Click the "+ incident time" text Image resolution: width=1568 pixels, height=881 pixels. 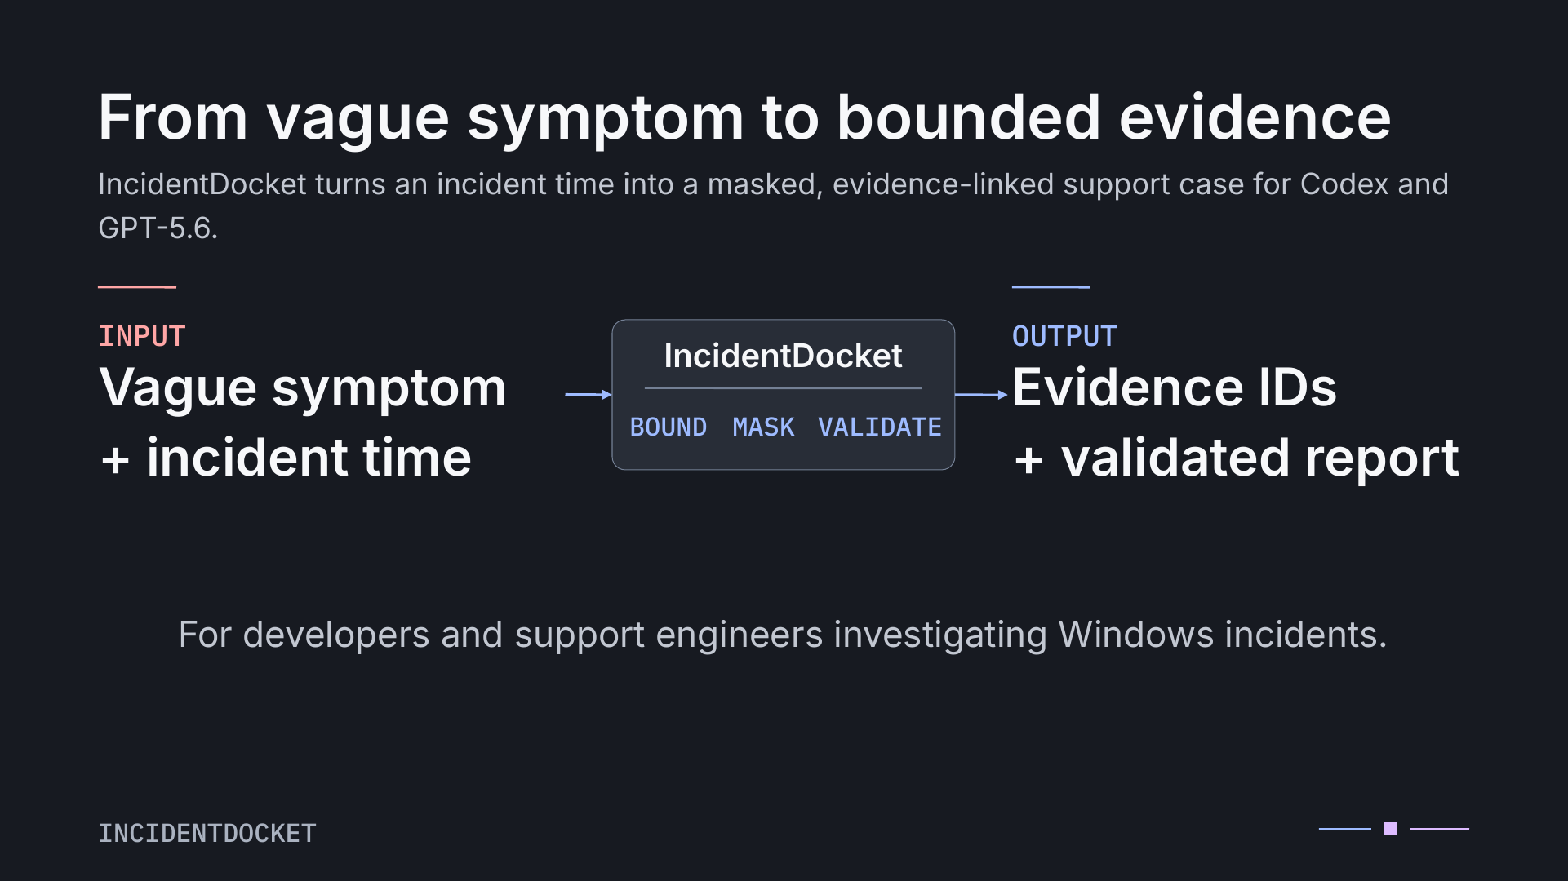pyautogui.click(x=285, y=458)
